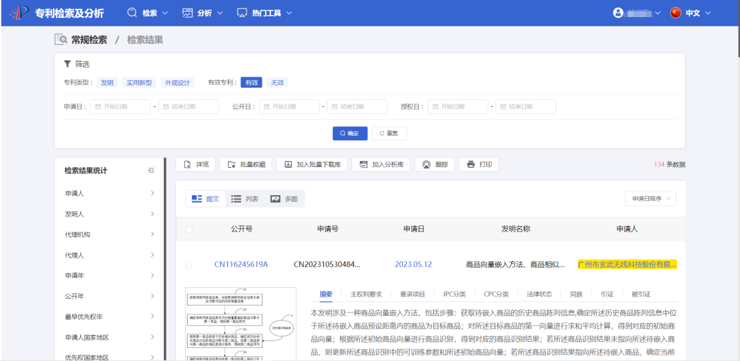Switch to 列表 list view mode

tap(245, 199)
